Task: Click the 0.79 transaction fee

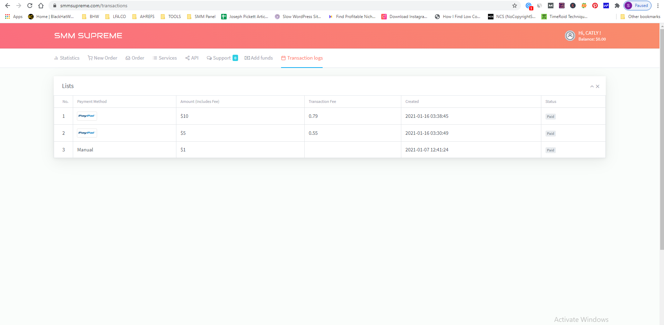Action: pos(313,116)
